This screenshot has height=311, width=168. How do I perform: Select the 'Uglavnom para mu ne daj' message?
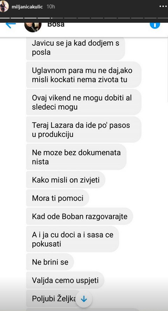(x=84, y=75)
